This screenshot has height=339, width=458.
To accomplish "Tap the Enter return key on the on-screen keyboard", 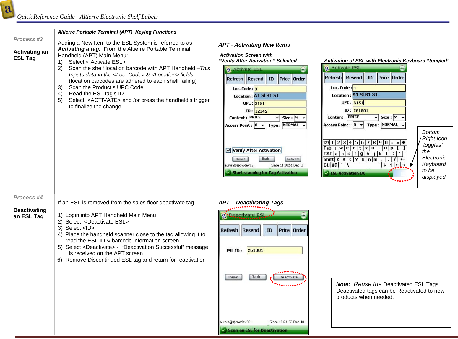I will (402, 159).
